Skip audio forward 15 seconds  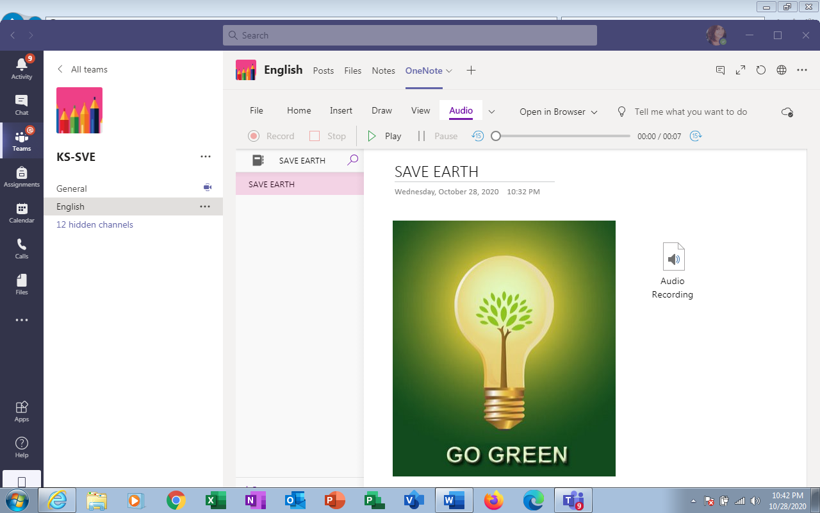(696, 136)
